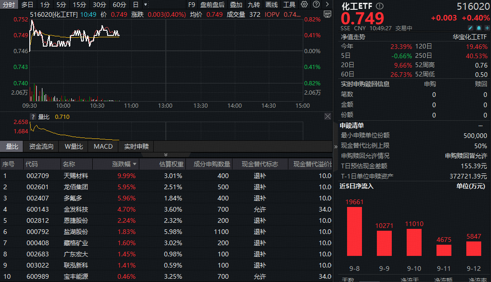Expand more toolbar options via chevron
Viewport: 491px width, 282px height.
coord(327,4)
